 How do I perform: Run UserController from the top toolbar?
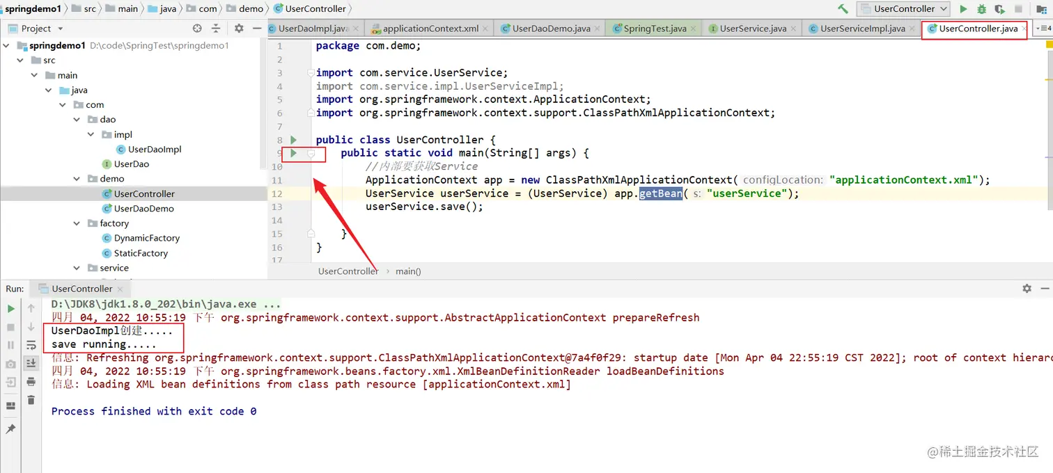(963, 9)
